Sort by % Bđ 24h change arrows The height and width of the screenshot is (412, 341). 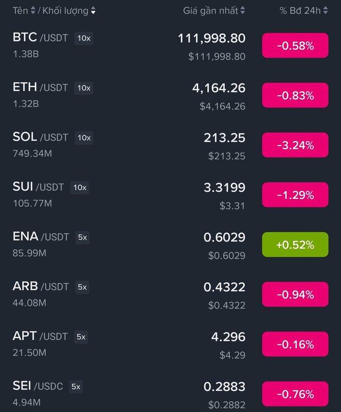click(x=326, y=10)
